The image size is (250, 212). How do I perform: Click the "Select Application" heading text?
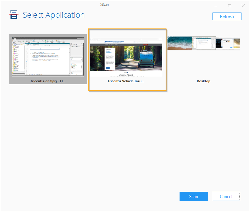click(x=54, y=15)
